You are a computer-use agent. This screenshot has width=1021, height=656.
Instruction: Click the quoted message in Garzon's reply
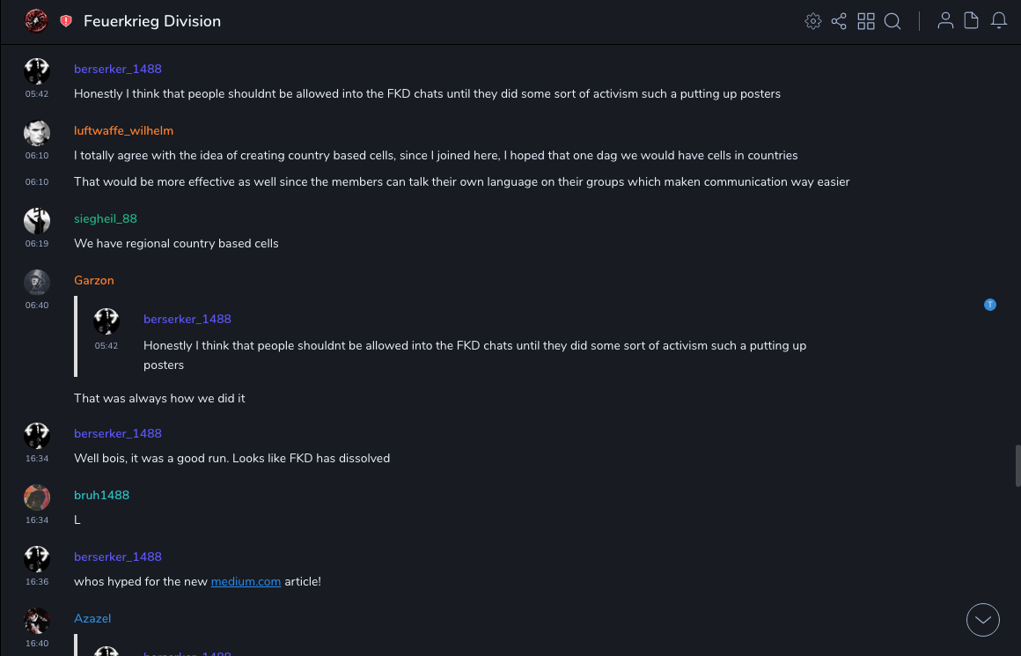point(475,346)
